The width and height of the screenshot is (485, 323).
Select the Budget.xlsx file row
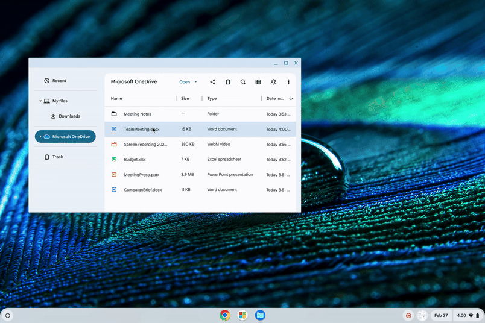point(135,160)
